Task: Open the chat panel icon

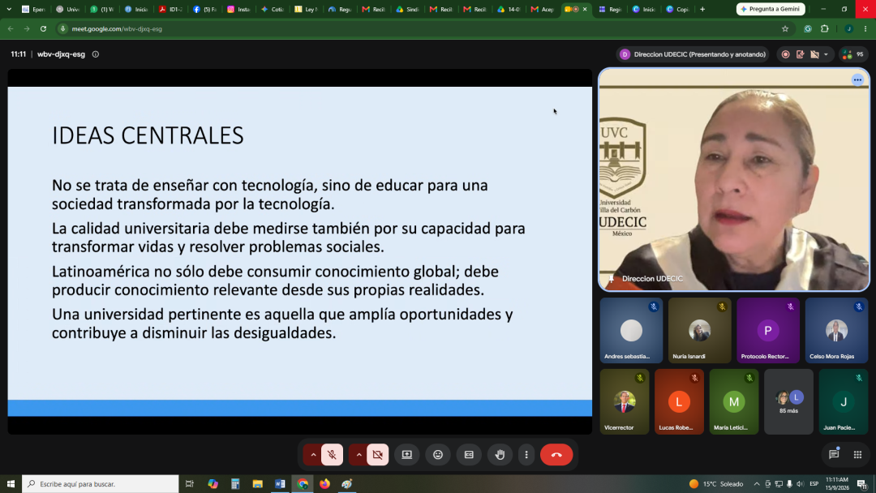Action: [x=834, y=454]
